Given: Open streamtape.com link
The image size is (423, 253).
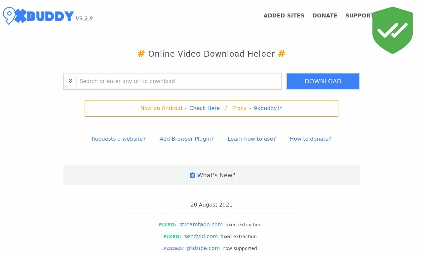Looking at the screenshot, I should click(201, 225).
